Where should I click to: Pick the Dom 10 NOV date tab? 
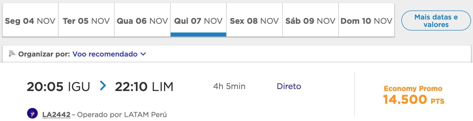(366, 20)
